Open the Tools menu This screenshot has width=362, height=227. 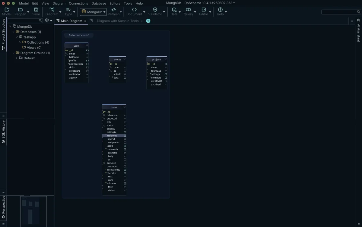point(128,3)
